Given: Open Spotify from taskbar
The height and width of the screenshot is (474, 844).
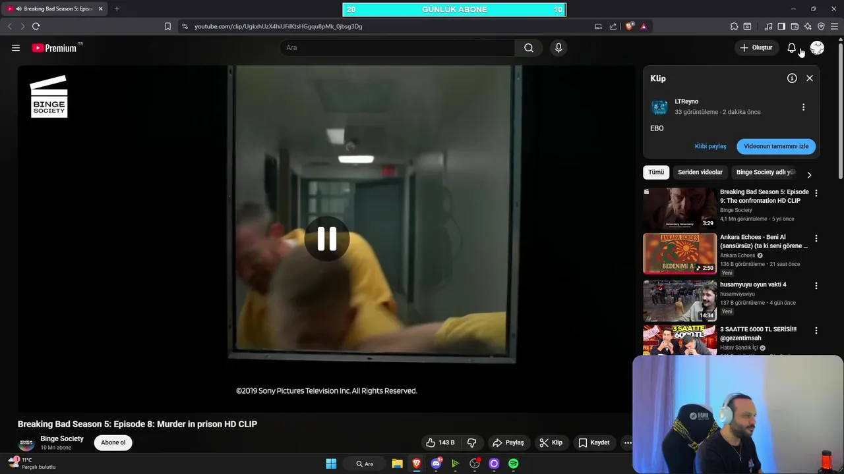Looking at the screenshot, I should pyautogui.click(x=514, y=463).
